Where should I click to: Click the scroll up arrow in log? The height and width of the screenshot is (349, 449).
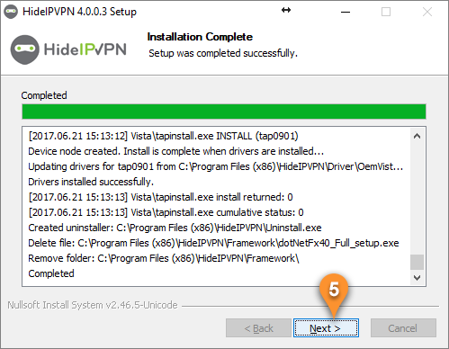click(417, 136)
